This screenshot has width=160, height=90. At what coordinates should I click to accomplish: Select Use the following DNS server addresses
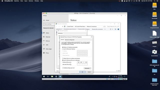tap(63, 60)
